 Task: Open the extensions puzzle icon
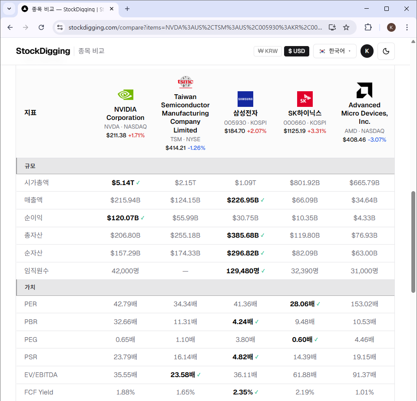(368, 27)
